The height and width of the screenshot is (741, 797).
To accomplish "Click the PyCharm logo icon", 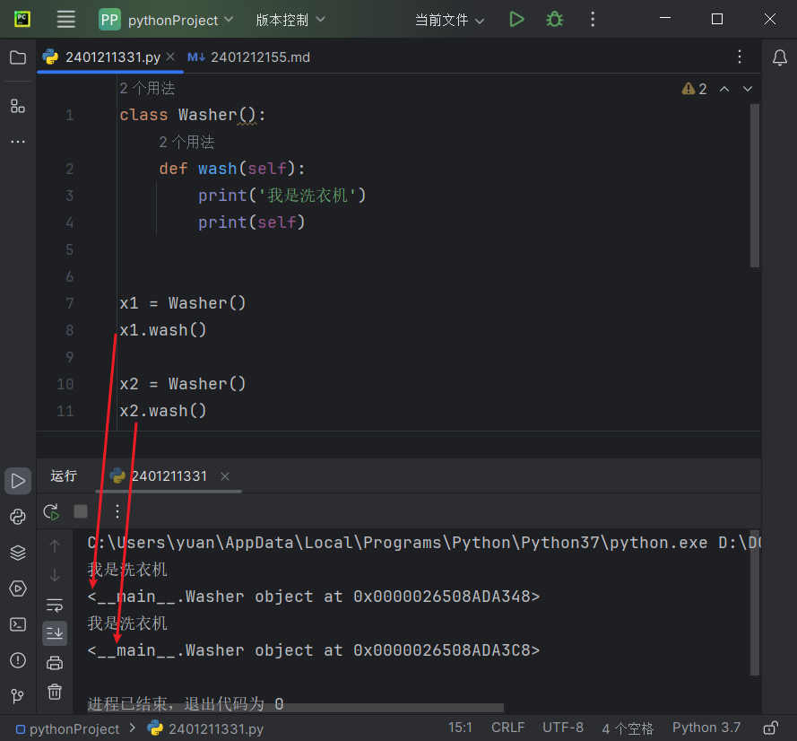I will 22,20.
